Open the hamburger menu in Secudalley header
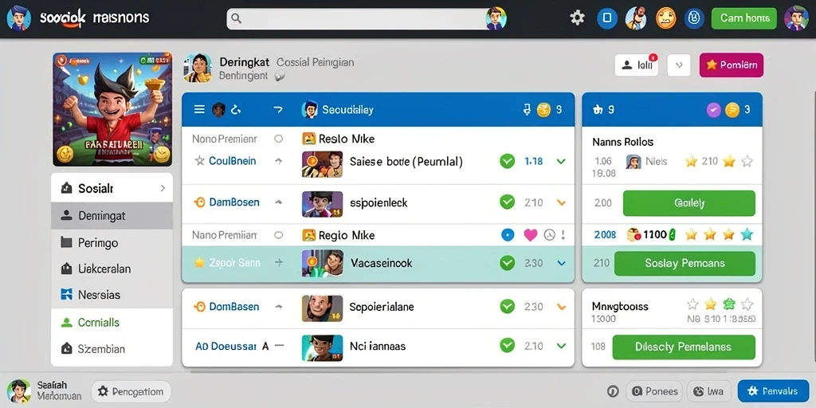 coord(199,109)
